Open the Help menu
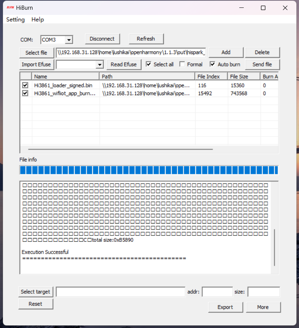 point(38,19)
